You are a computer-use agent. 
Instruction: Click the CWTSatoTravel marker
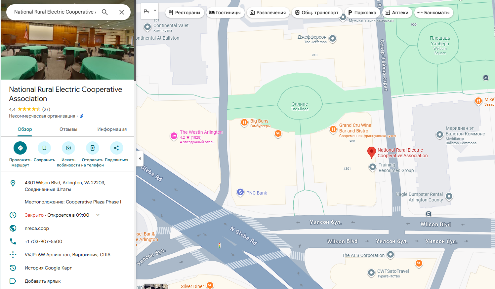371,273
